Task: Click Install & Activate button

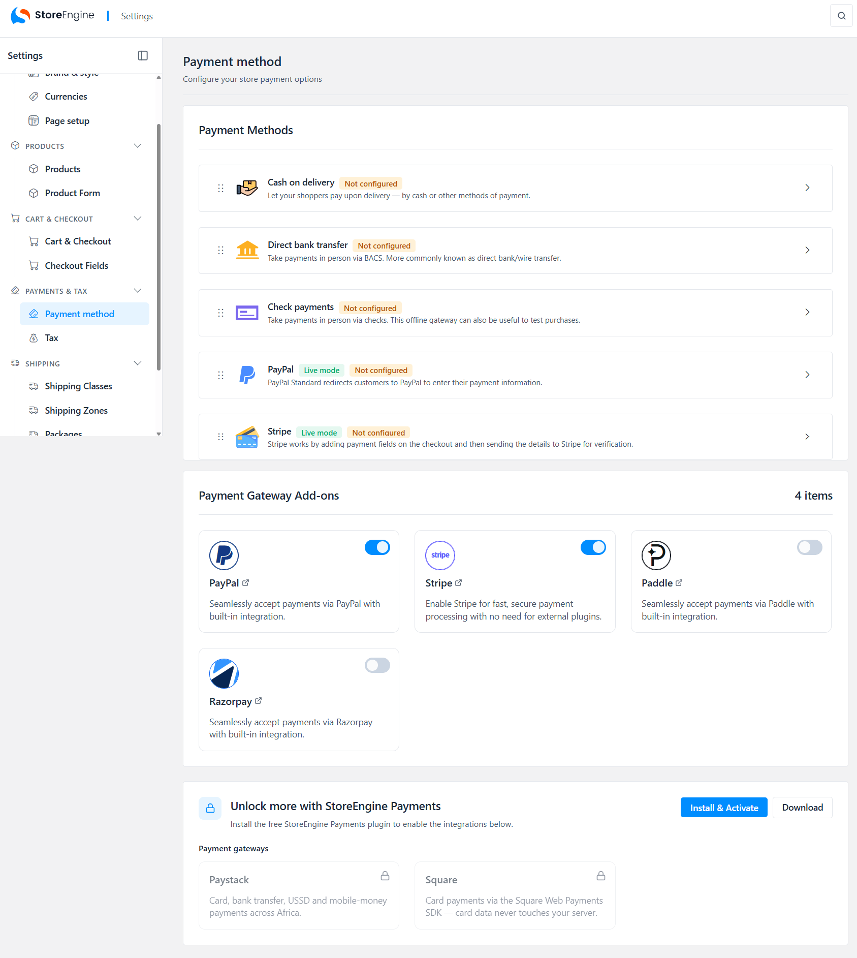Action: [x=724, y=808]
